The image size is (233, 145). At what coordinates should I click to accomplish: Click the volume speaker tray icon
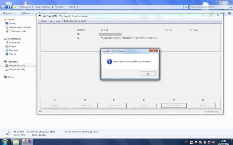[x=214, y=142]
